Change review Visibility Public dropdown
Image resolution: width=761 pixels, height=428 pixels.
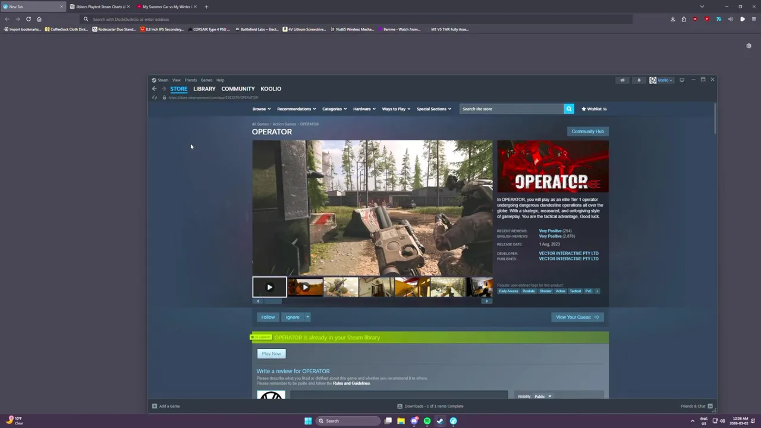(x=543, y=396)
